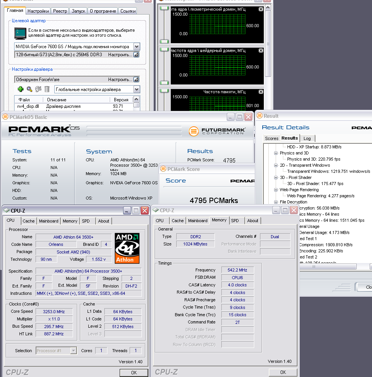
Task: Click shader domain graph vertical slider top handle
Action: tap(164, 50)
